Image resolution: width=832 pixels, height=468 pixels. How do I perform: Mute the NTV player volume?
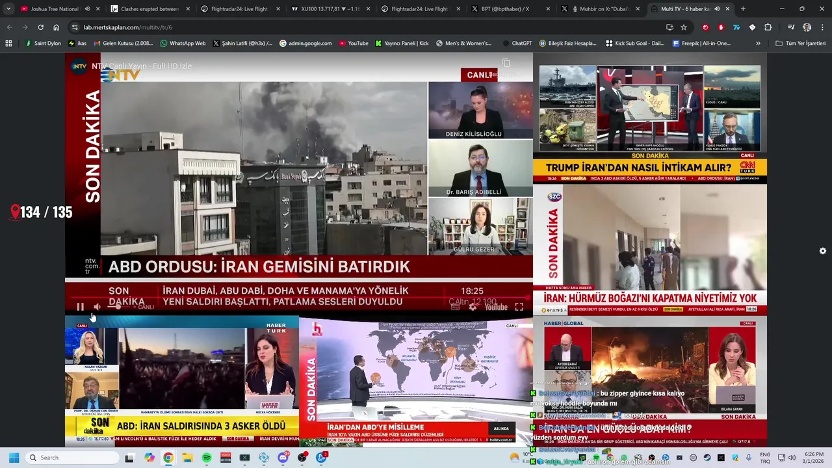[97, 307]
